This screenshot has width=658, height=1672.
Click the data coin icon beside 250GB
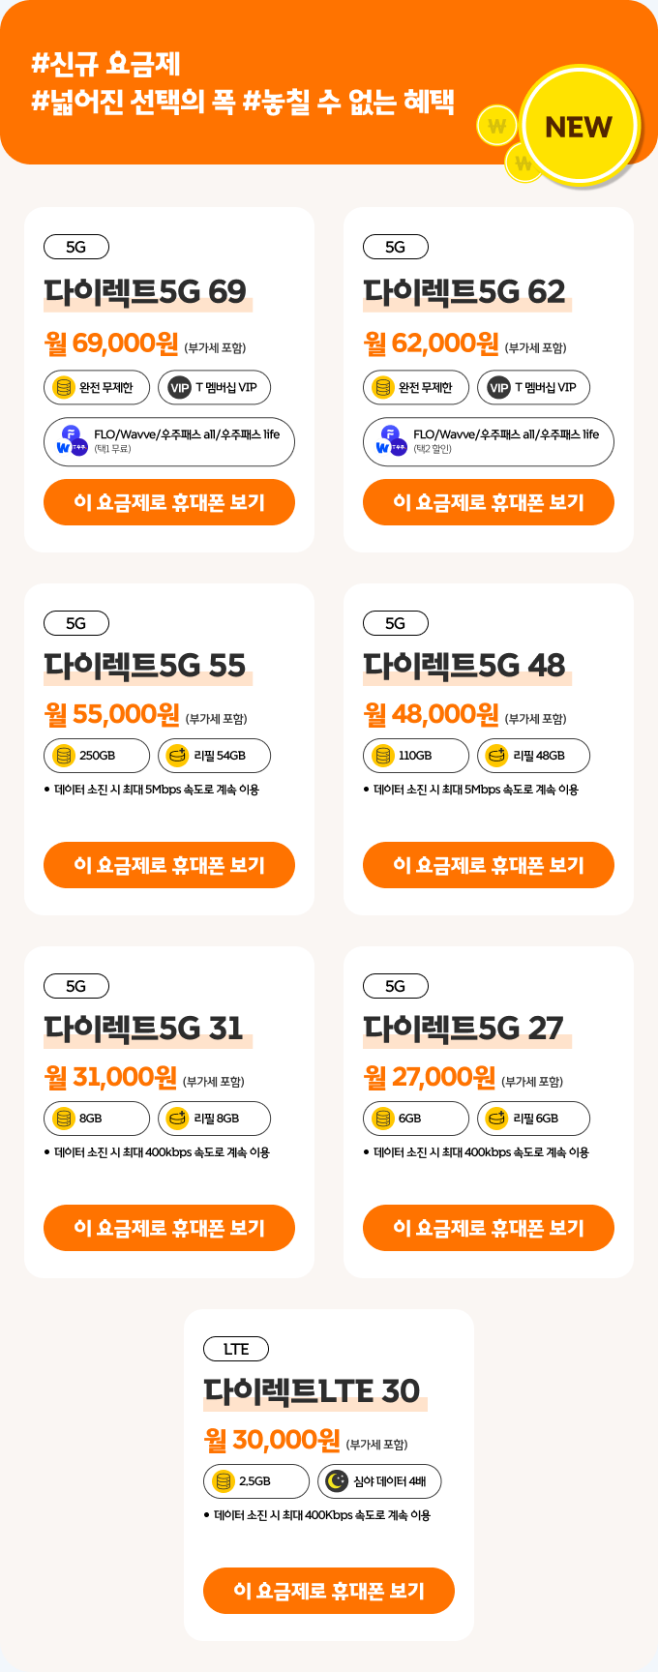[64, 756]
